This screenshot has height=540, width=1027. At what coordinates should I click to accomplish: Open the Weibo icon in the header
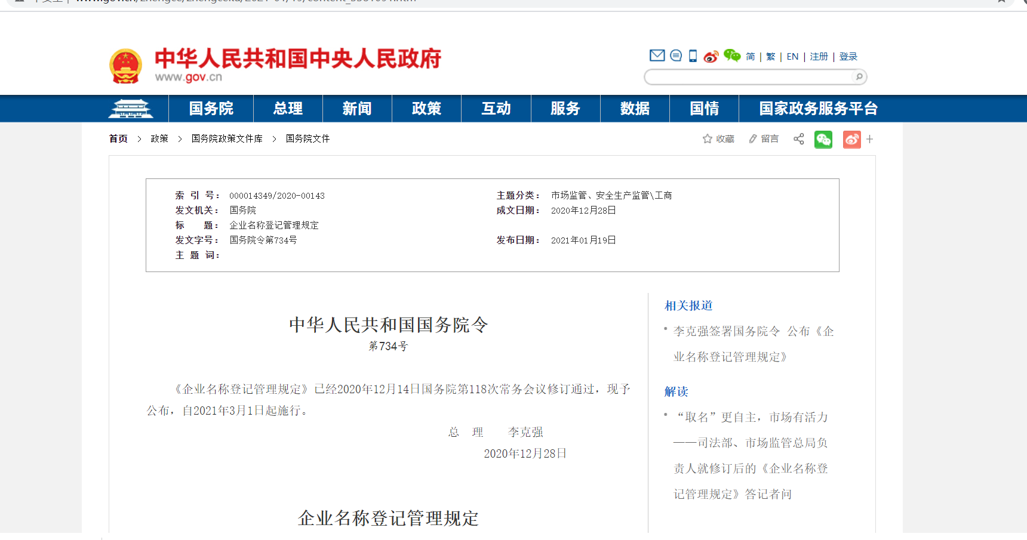[711, 57]
